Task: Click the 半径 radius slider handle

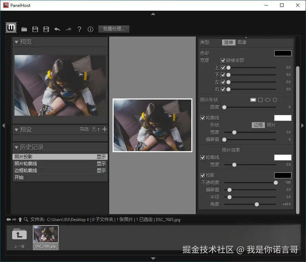Action: click(229, 197)
